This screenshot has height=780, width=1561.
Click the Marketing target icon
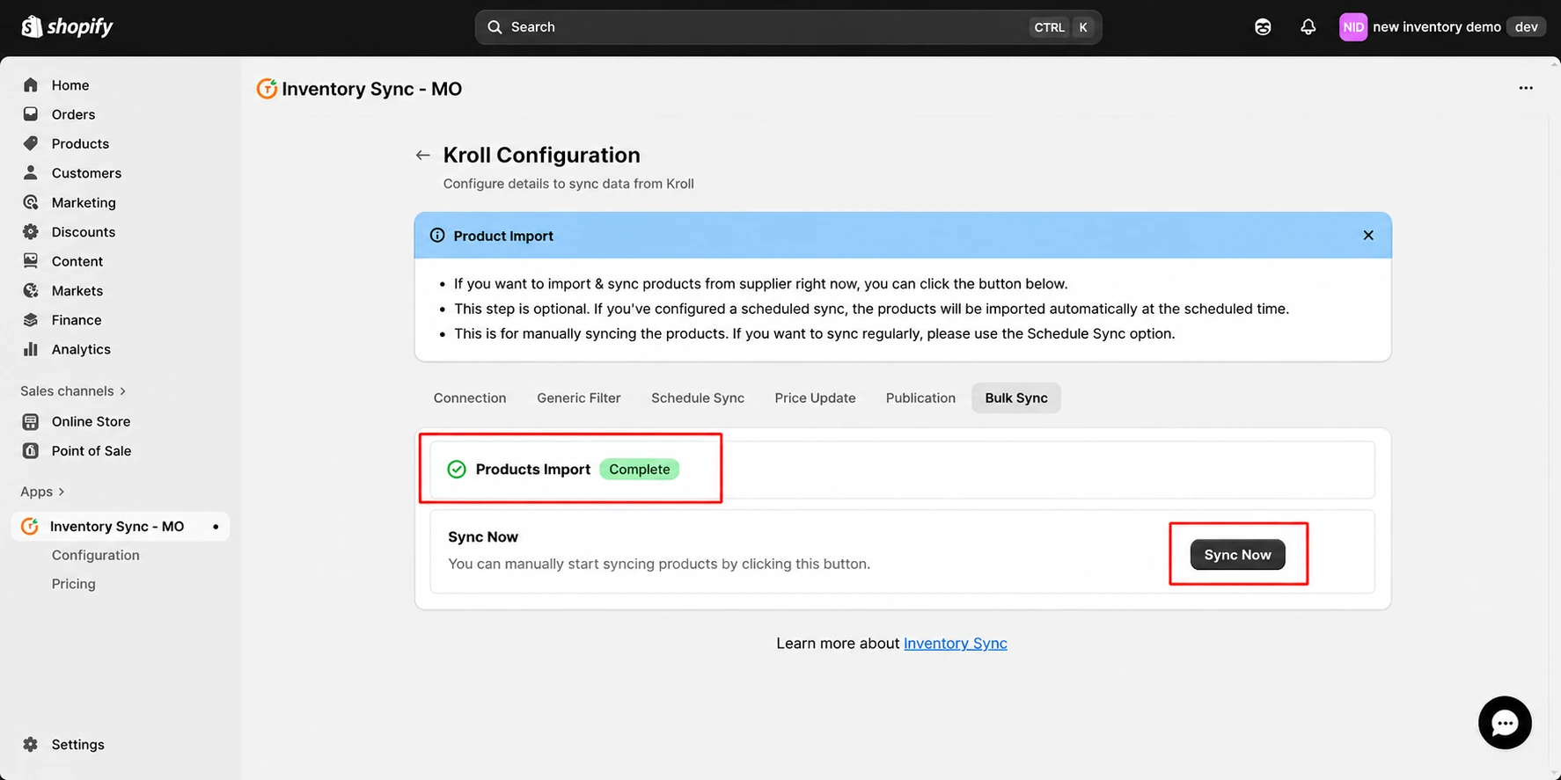pyautogui.click(x=31, y=202)
